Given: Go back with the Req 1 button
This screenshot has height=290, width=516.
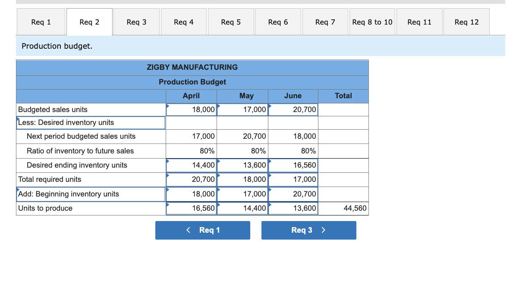Looking at the screenshot, I should pos(203,230).
